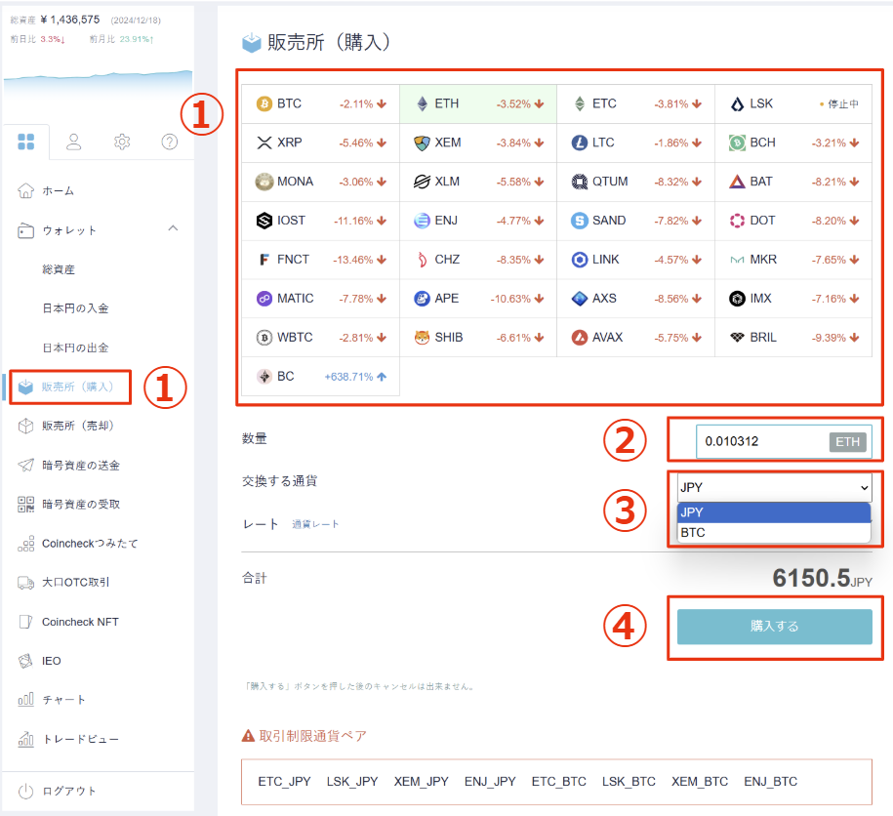Select the WBTC coin cell
The height and width of the screenshot is (816, 893).
(321, 338)
